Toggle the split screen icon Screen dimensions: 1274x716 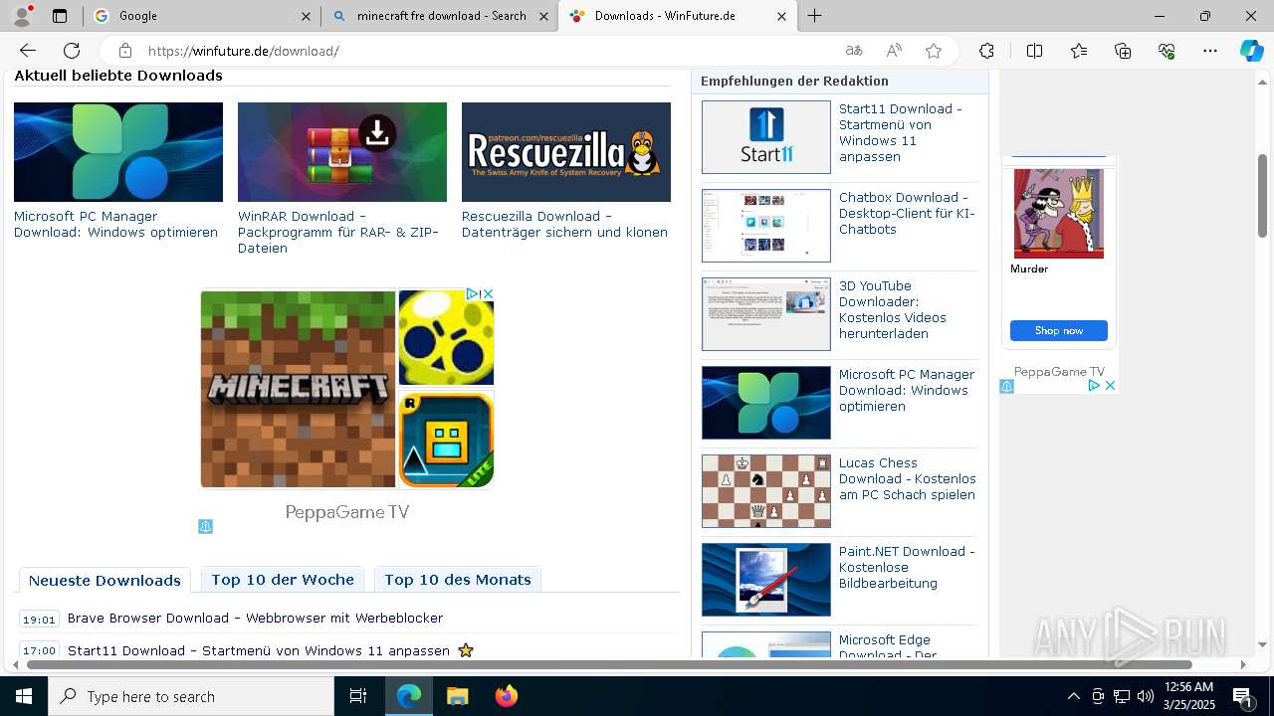point(1034,51)
